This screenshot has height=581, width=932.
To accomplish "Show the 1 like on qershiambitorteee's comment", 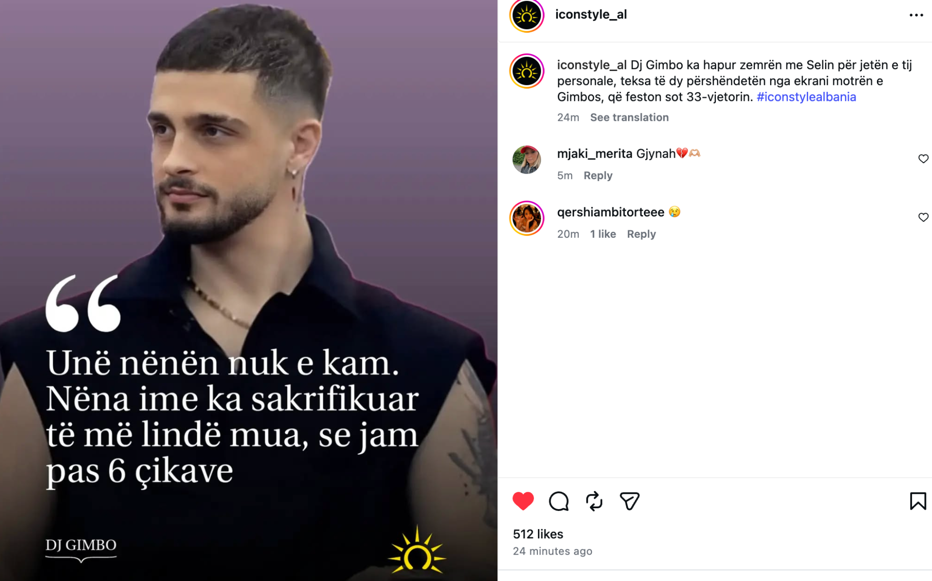I will pos(603,234).
